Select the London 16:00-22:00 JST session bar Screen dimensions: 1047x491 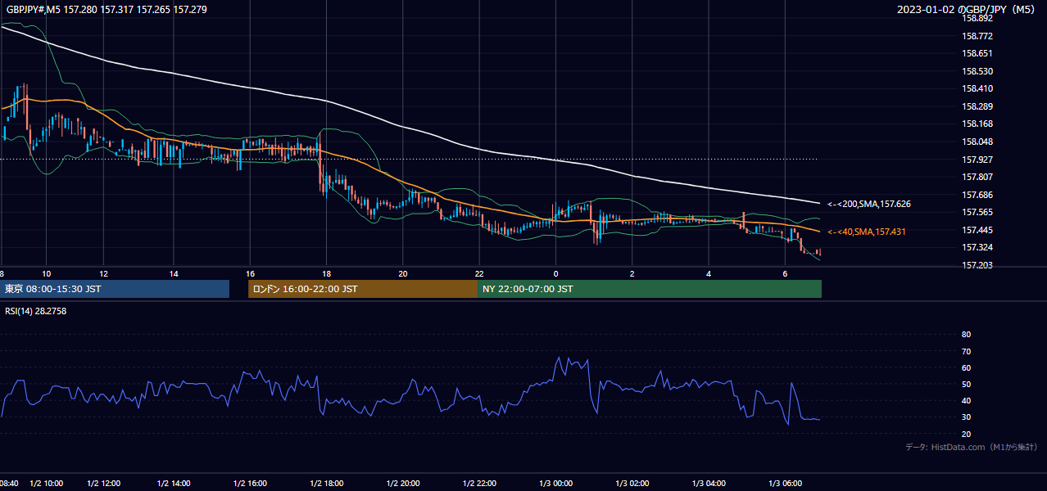pos(363,289)
